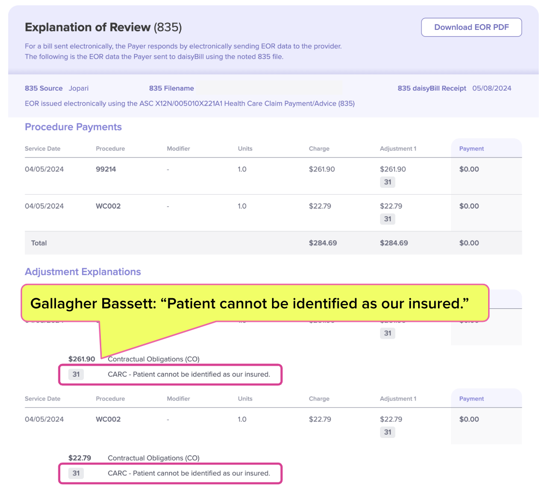Viewport: 546px width, 504px height.
Task: Click the Service Date header in Procedure Payments
Action: click(x=42, y=148)
